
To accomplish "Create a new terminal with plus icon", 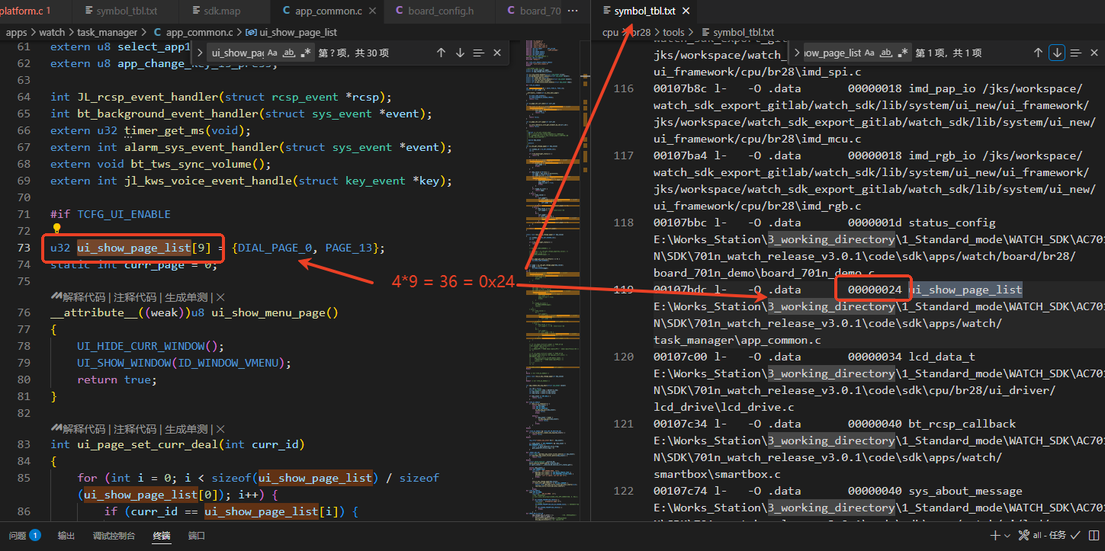I will point(994,536).
